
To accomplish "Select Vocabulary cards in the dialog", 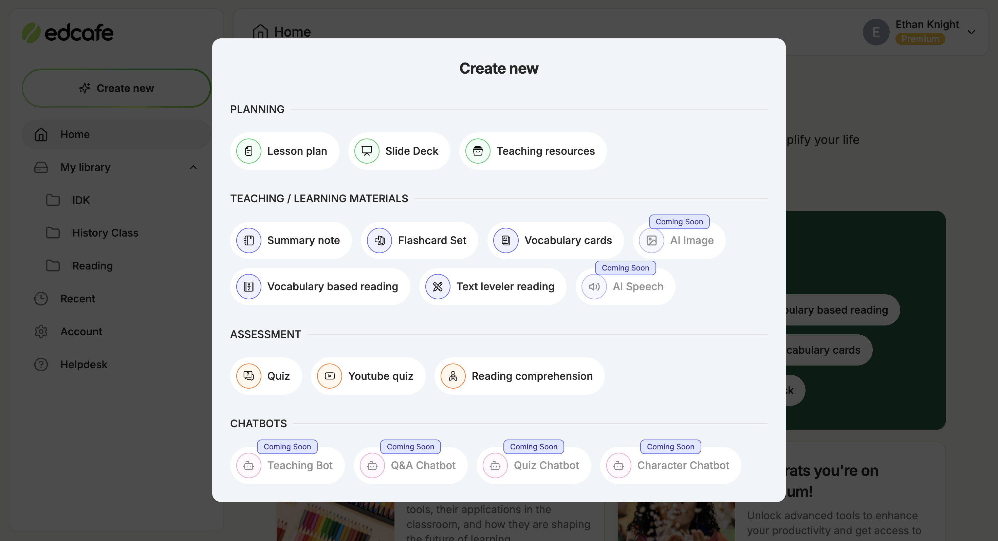I will pos(556,241).
